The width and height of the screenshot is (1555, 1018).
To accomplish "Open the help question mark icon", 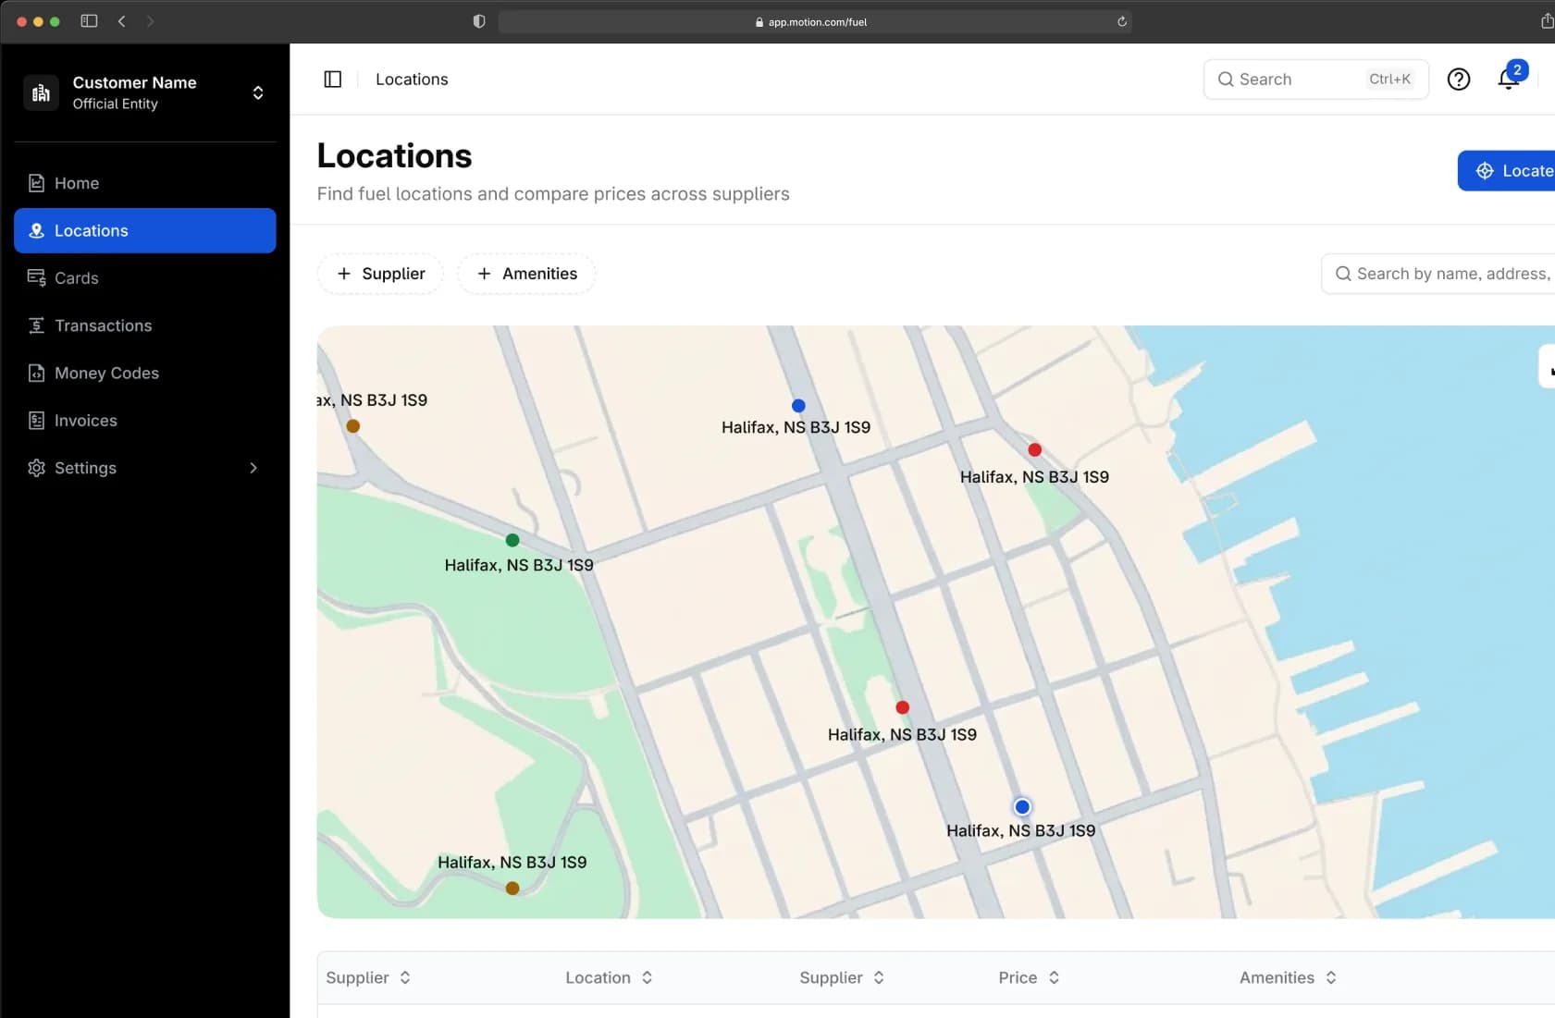I will [x=1459, y=80].
